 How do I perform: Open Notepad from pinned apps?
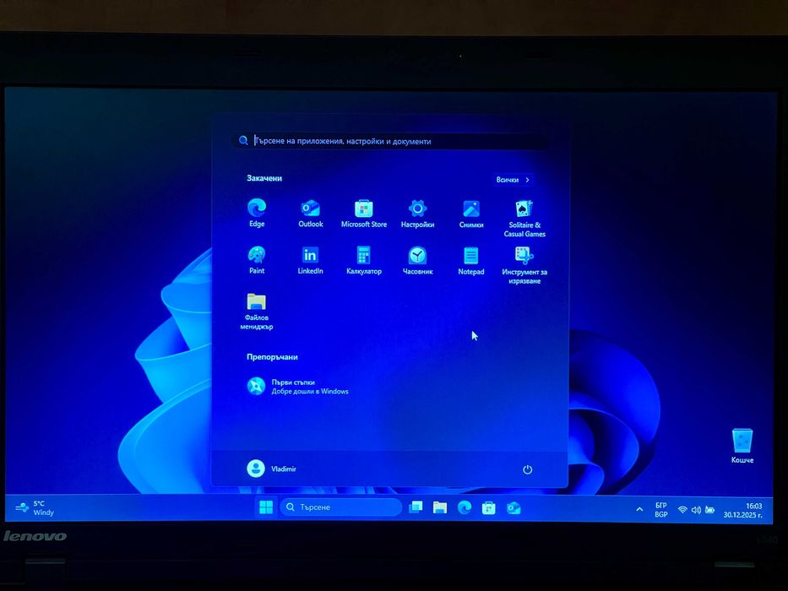471,262
